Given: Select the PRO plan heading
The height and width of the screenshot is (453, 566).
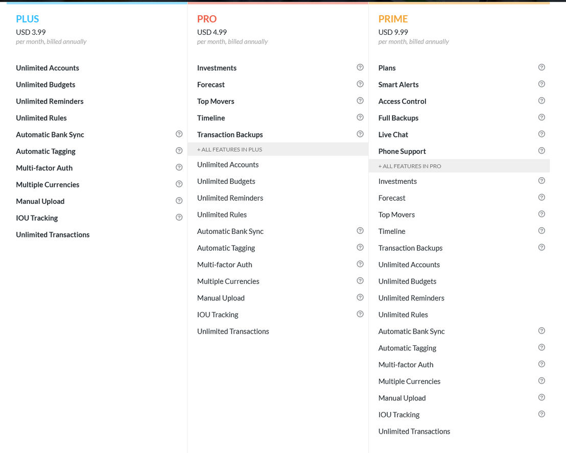Looking at the screenshot, I should pyautogui.click(x=207, y=19).
